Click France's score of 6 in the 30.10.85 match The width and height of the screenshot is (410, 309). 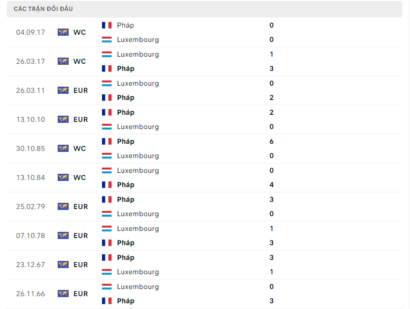click(271, 141)
